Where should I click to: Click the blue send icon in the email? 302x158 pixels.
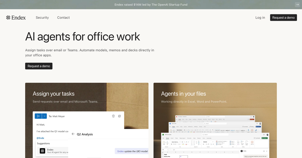[38, 116]
